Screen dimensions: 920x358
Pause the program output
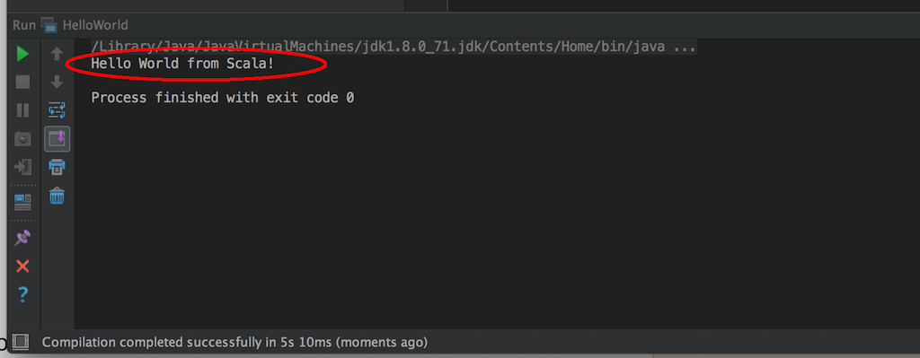tap(22, 110)
